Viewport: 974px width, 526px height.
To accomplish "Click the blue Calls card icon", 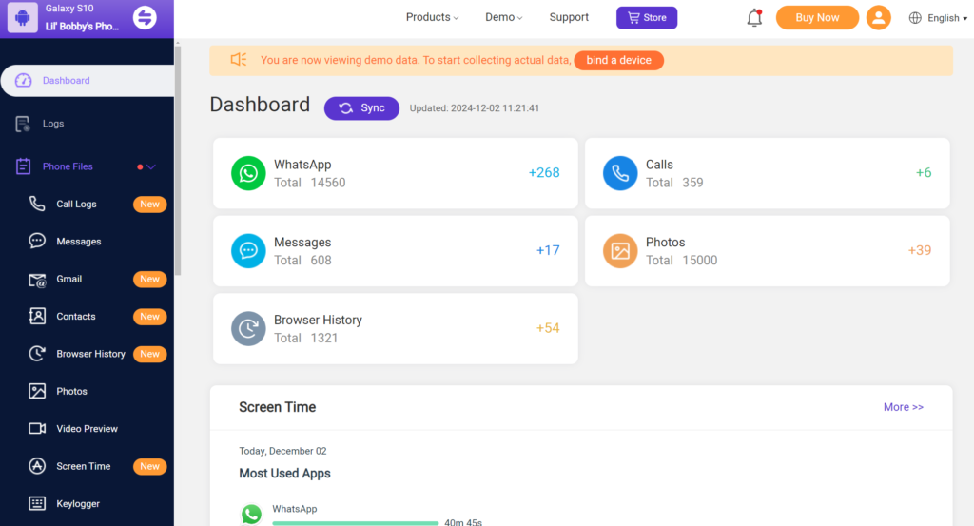I will (x=620, y=173).
